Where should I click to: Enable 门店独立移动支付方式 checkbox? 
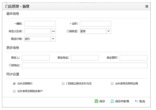(63, 83)
